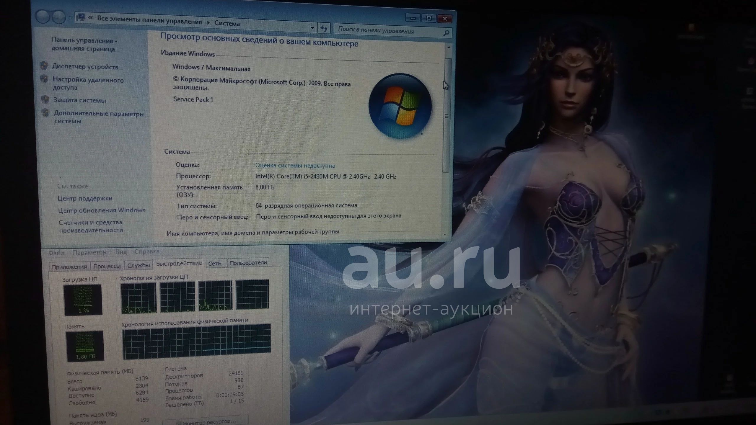Click the Forward navigation arrow button
Image resolution: width=756 pixels, height=425 pixels.
click(59, 17)
